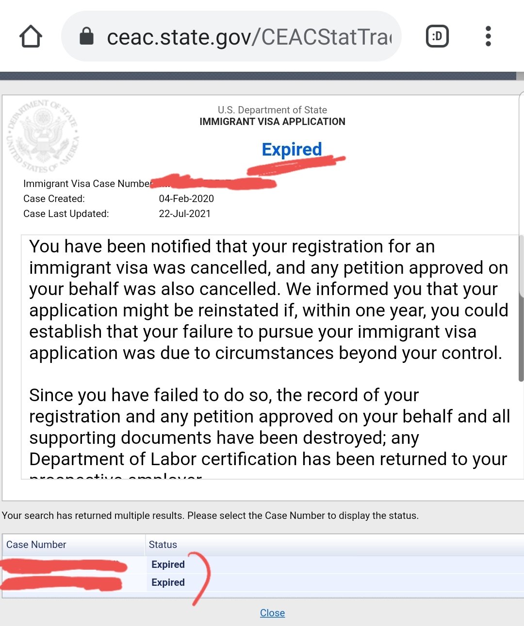The height and width of the screenshot is (626, 524).
Task: Click the Close link
Action: [x=272, y=613]
